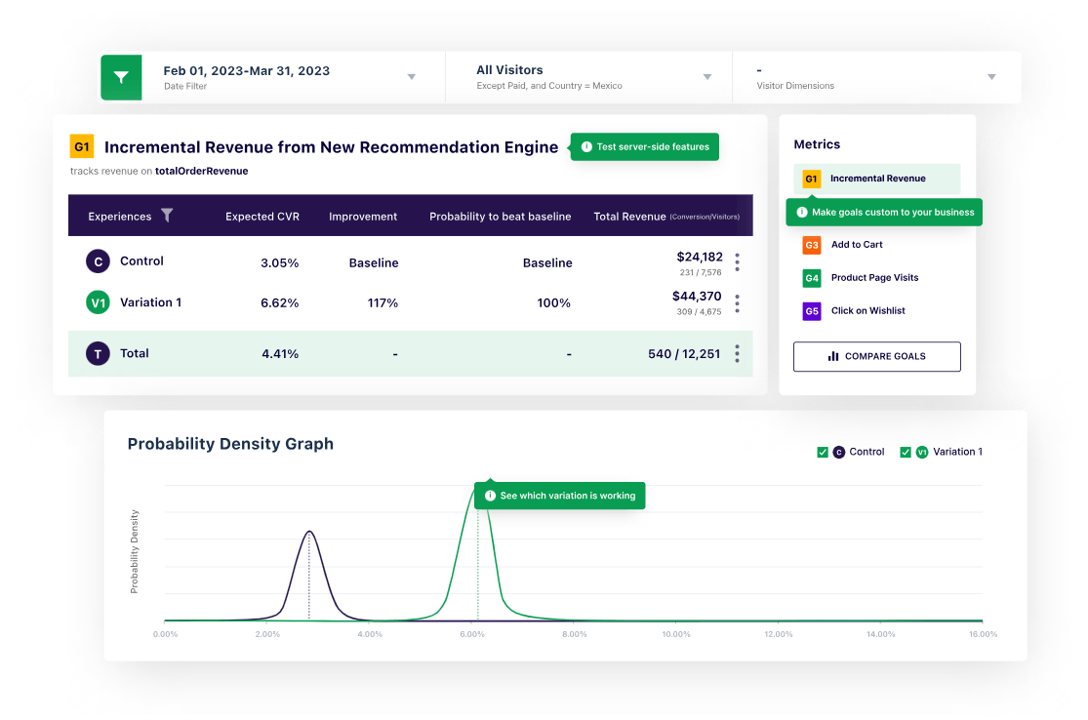Toggle the Variation 1 checkbox in graph legend
Image resolution: width=1088 pixels, height=720 pixels.
906,452
